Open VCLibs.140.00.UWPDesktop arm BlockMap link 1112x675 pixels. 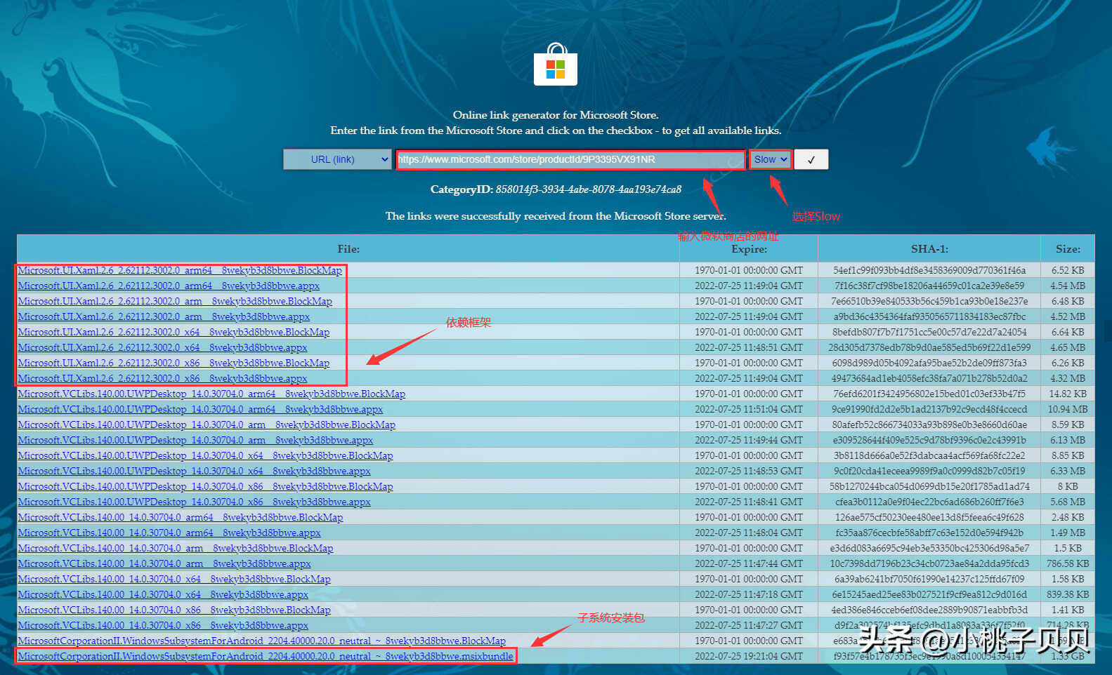[x=207, y=425]
